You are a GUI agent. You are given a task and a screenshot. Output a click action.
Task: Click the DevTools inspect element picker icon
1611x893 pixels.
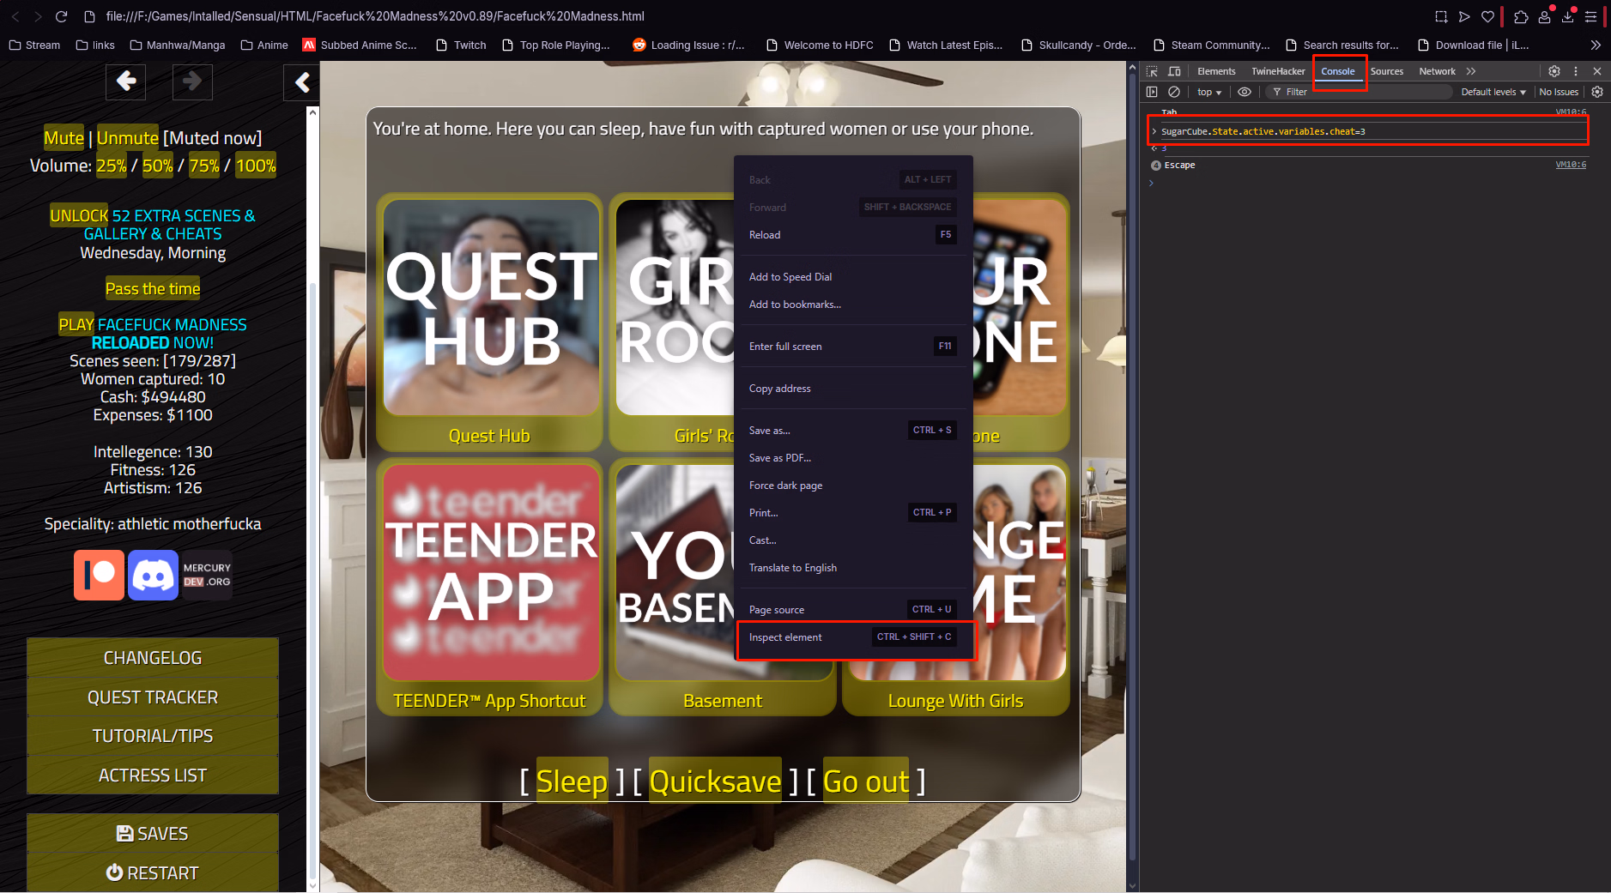click(x=1152, y=71)
